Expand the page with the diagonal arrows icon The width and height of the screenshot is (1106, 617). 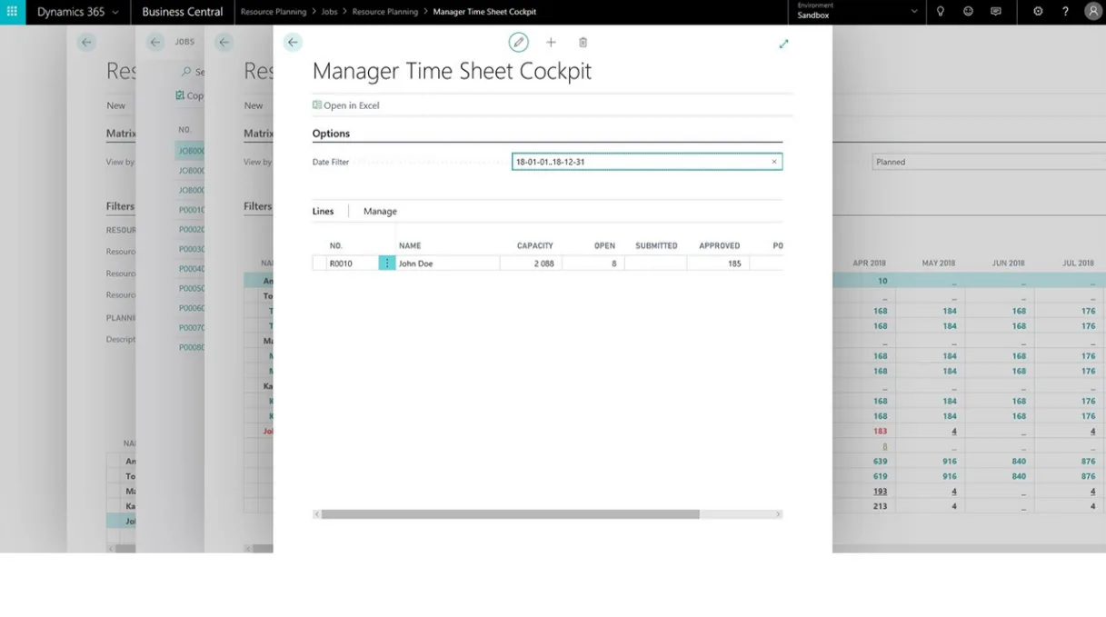783,44
